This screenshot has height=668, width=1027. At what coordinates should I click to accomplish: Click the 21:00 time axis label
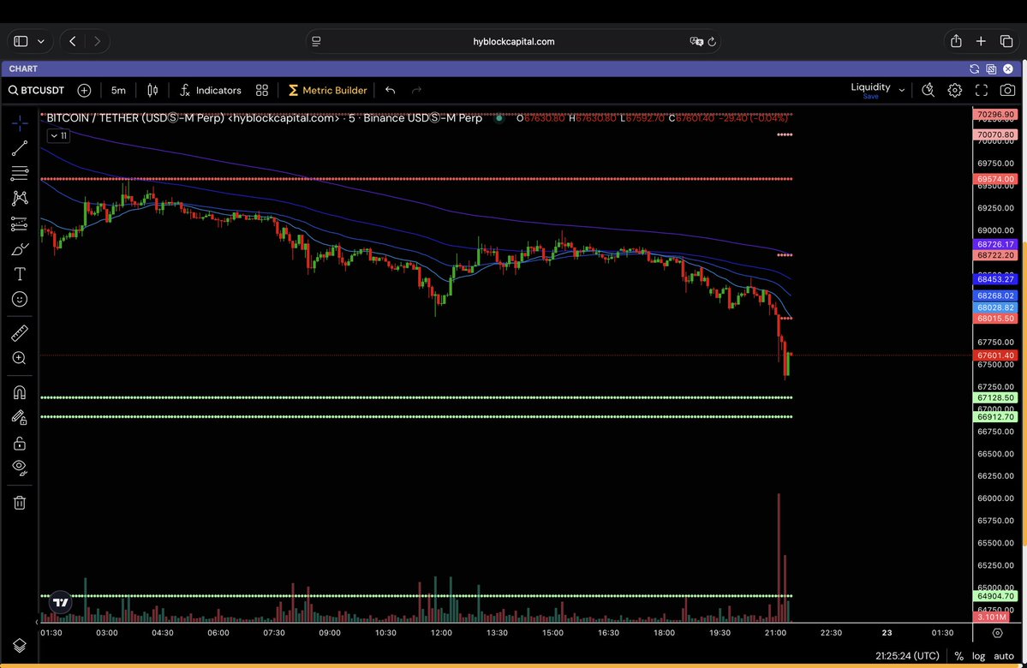tap(775, 633)
